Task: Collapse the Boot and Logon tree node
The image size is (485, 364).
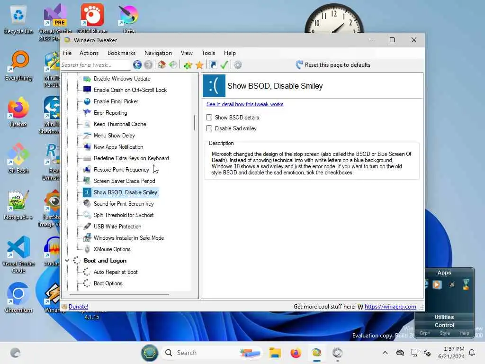Action: [67, 261]
